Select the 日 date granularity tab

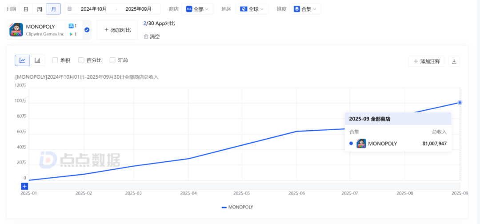click(x=26, y=9)
